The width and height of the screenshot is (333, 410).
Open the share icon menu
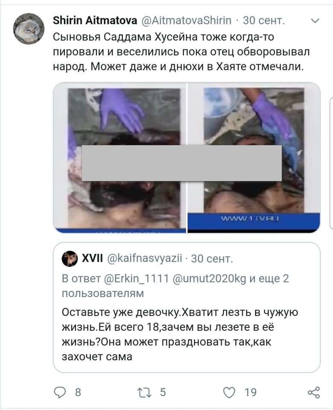point(314,392)
